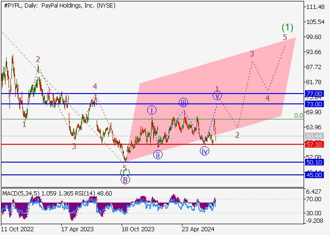The width and height of the screenshot is (330, 235).
Task: Select the red 57.10 horizontal level line
Action: pos(153,144)
